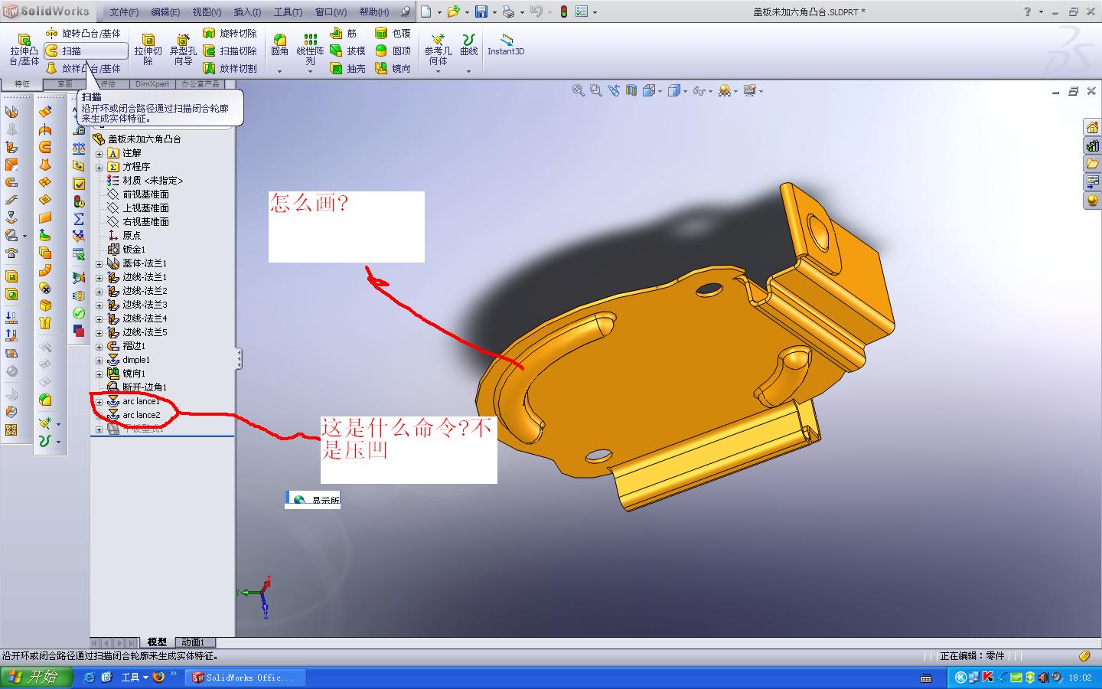This screenshot has width=1102, height=689.
Task: Click the Print icon
Action: tap(508, 11)
